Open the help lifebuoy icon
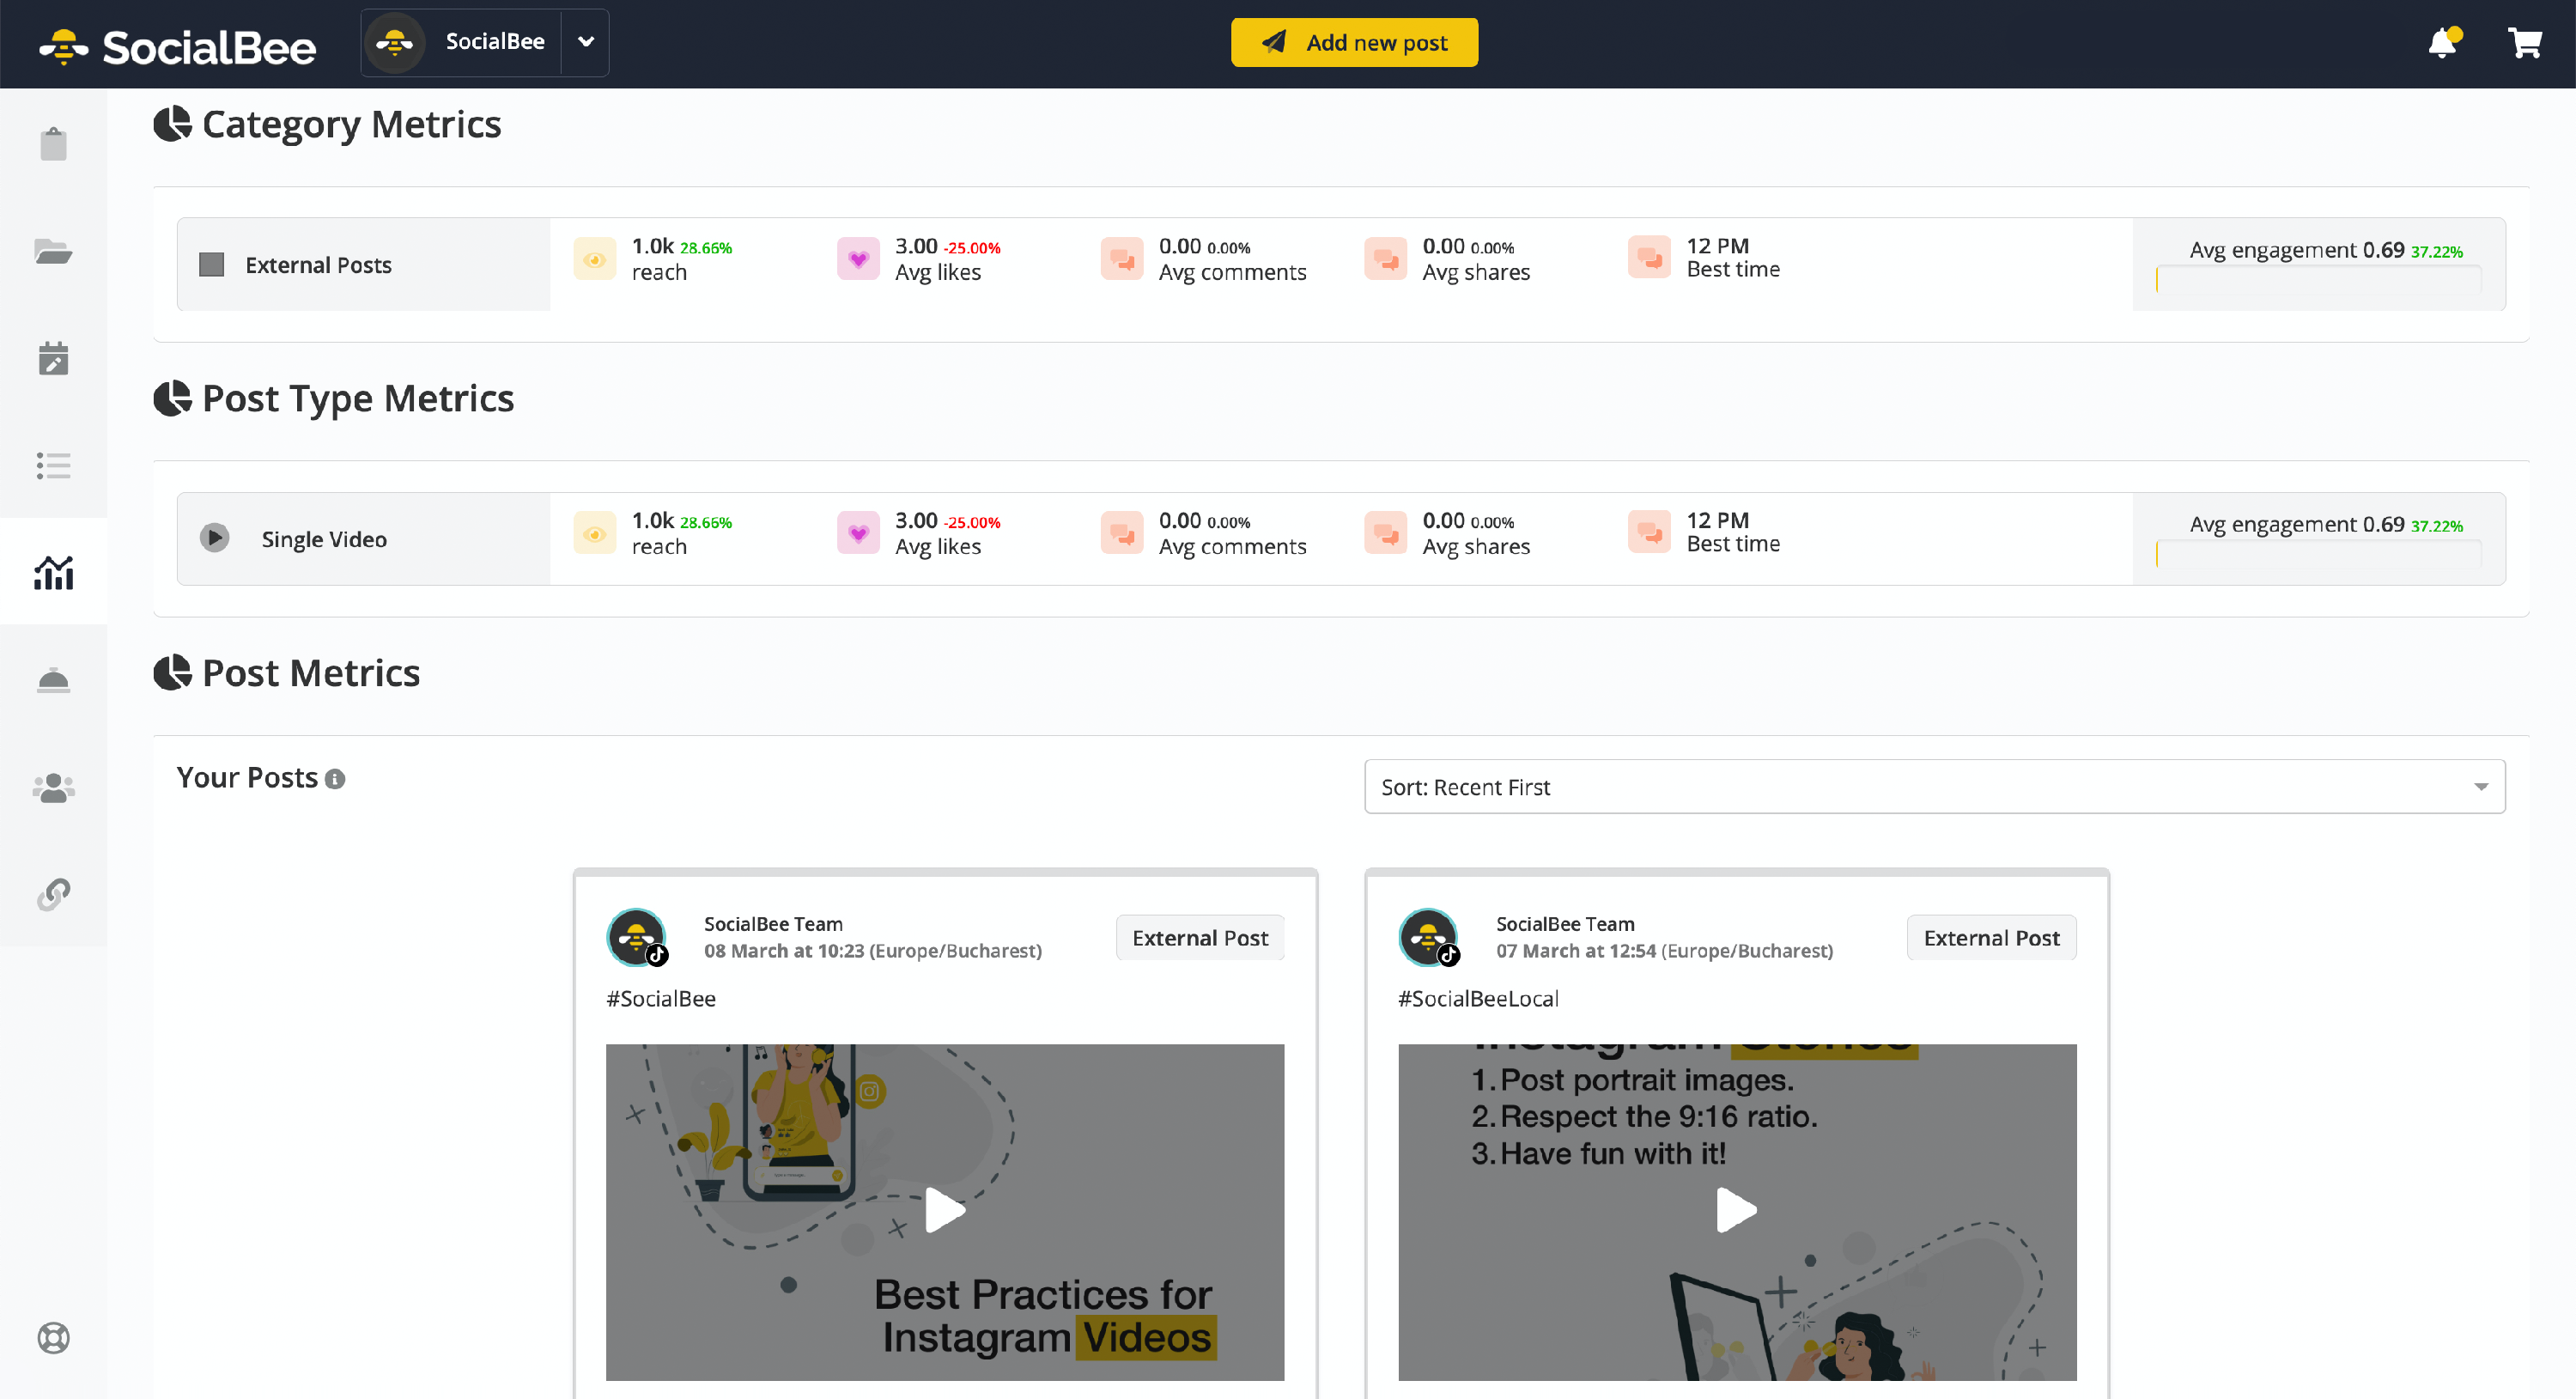2576x1399 pixels. [x=53, y=1338]
